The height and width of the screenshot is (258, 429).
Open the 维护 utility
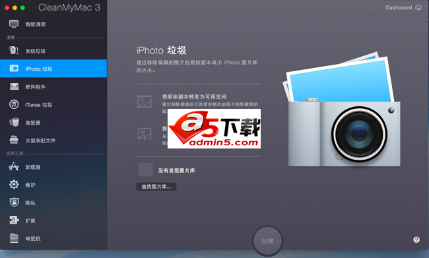click(53, 185)
